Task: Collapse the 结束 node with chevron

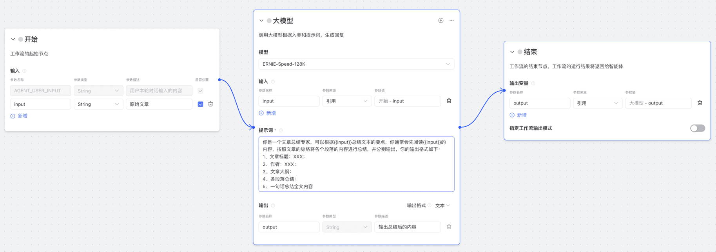Action: click(x=512, y=52)
